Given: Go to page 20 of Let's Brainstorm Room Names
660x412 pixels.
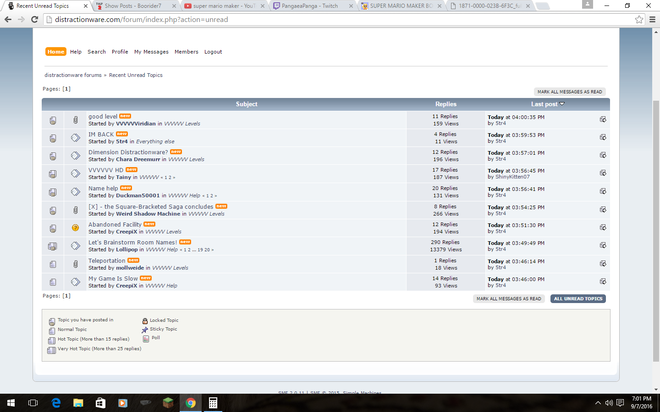Looking at the screenshot, I should [x=207, y=250].
